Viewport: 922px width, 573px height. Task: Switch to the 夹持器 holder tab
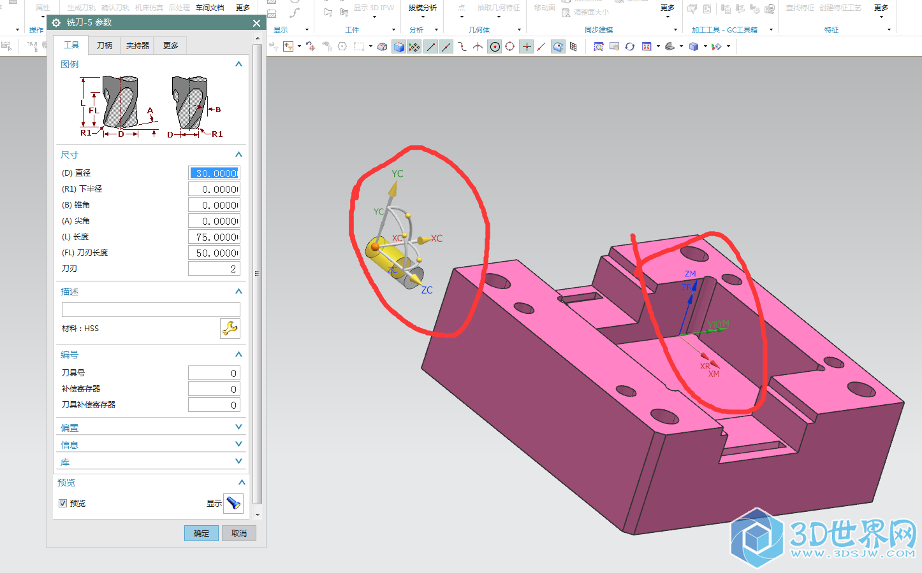coord(138,46)
